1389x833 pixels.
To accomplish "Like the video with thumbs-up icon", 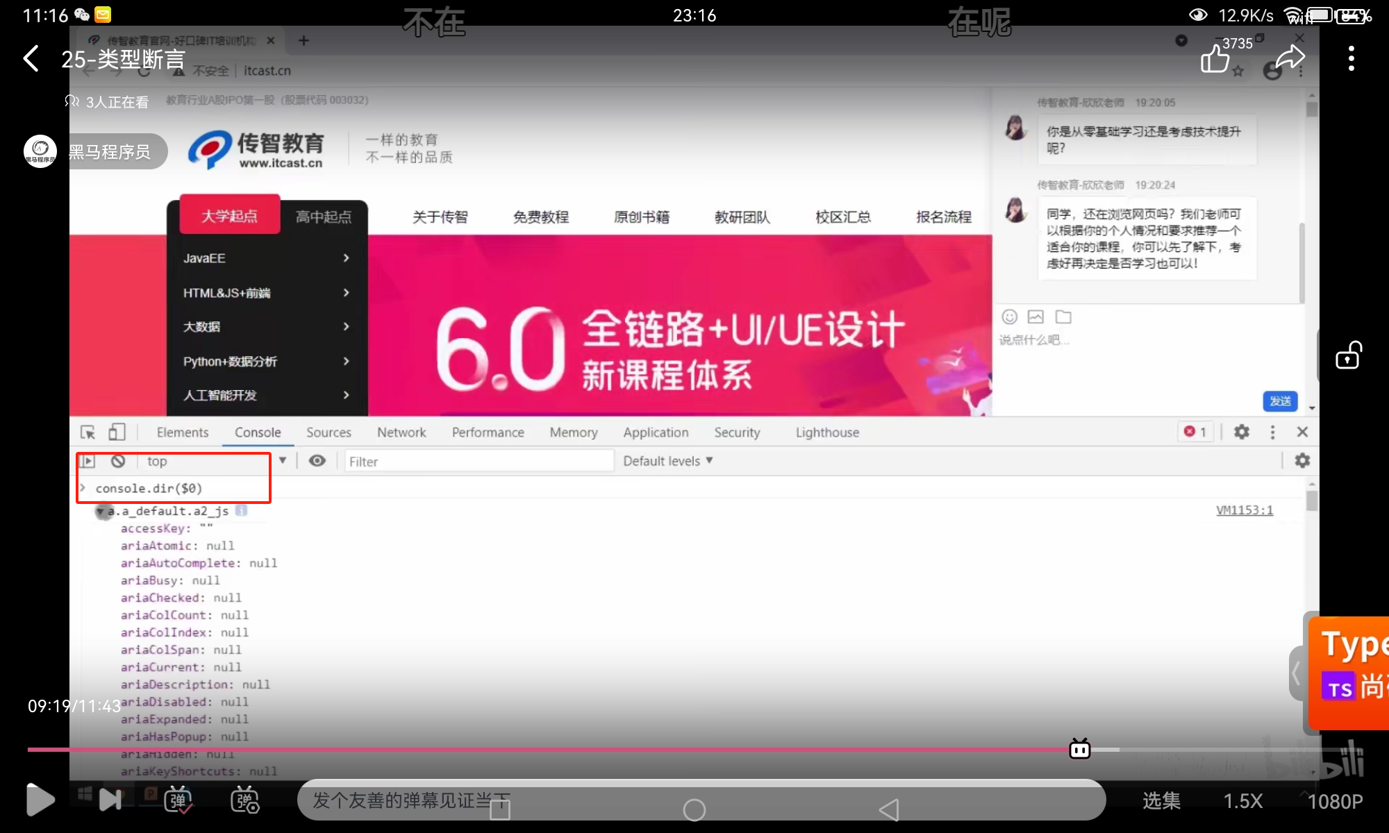I will pos(1215,58).
